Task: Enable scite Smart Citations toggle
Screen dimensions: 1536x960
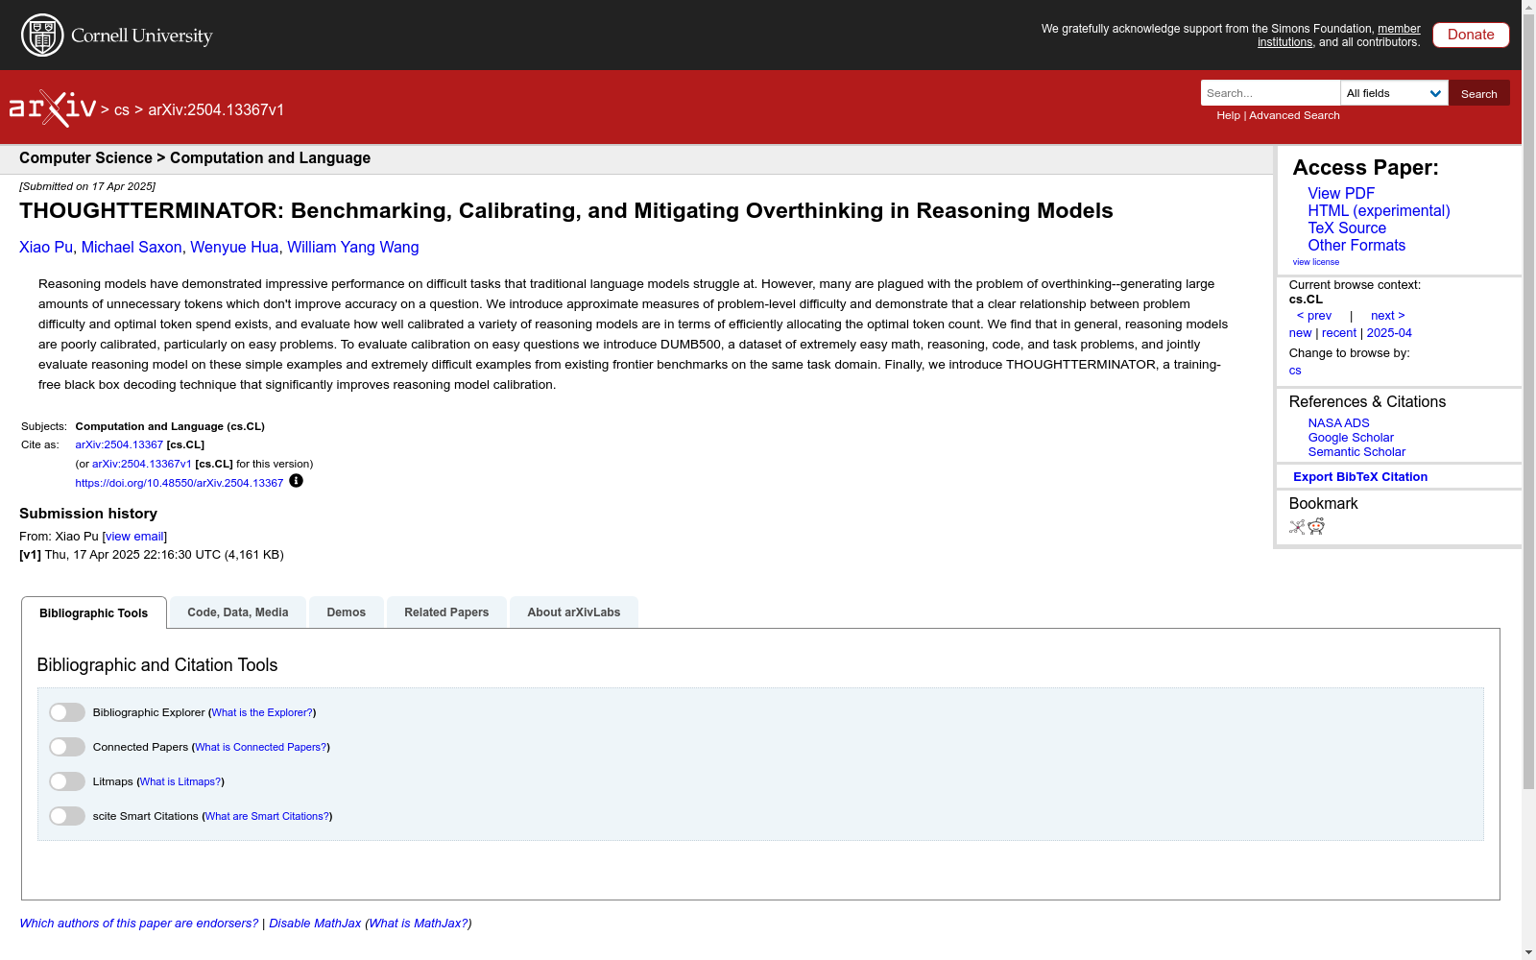Action: tap(67, 816)
